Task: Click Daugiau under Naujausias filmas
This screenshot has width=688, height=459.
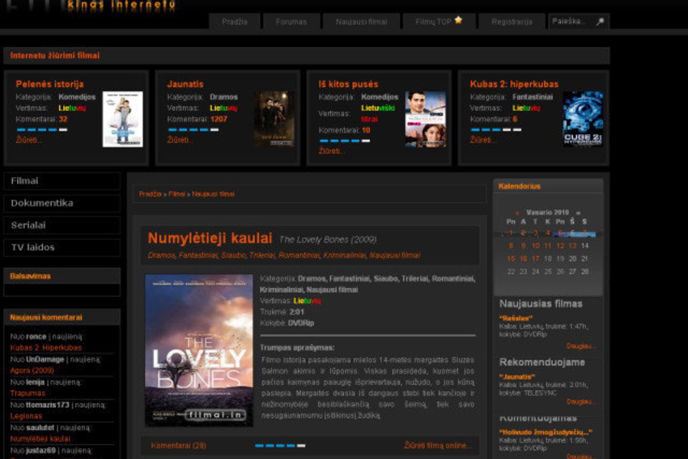Action: (x=581, y=346)
